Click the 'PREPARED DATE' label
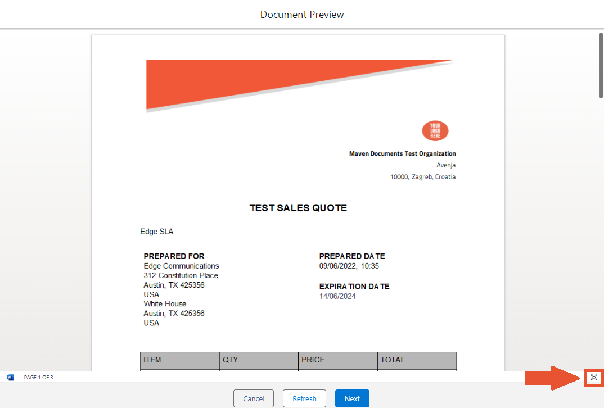This screenshot has height=408, width=604. (352, 256)
